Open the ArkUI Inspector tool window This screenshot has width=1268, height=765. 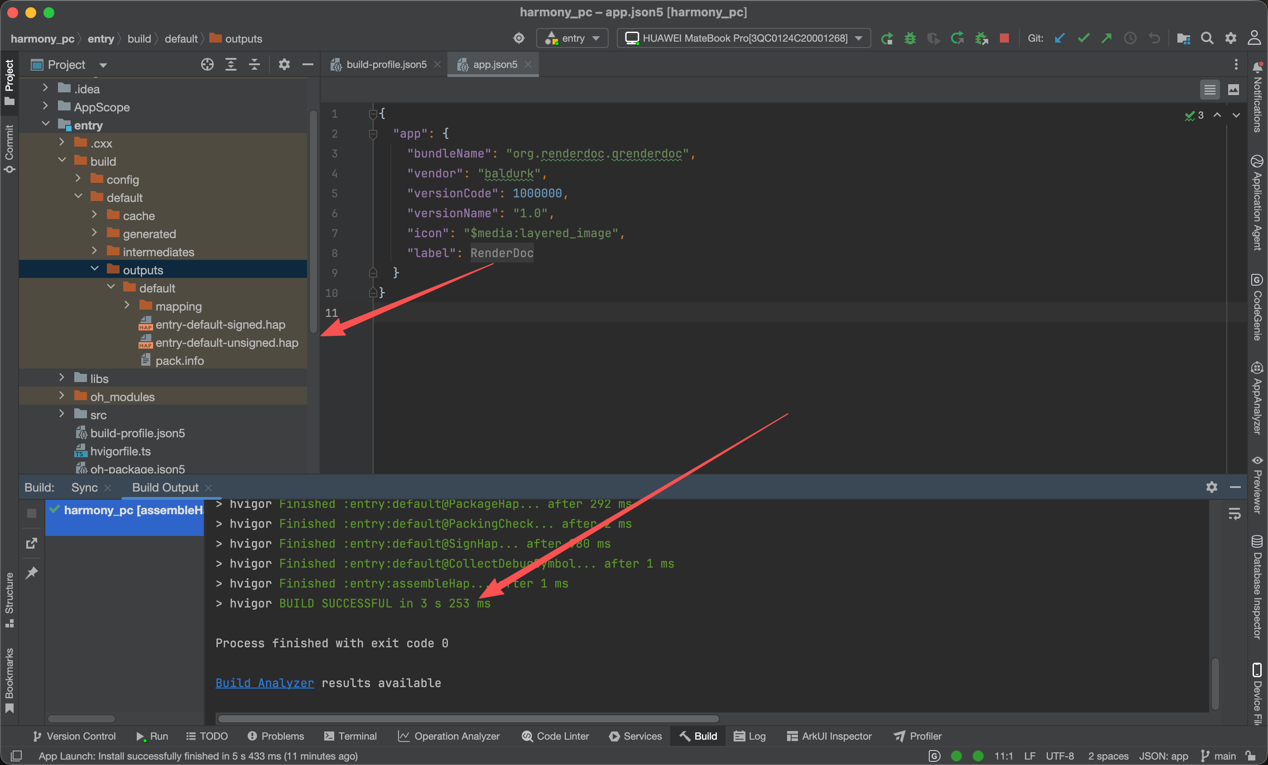pos(829,736)
